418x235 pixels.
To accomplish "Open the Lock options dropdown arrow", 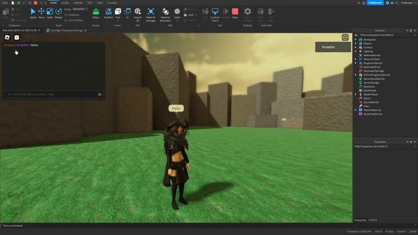I will click(x=196, y=15).
